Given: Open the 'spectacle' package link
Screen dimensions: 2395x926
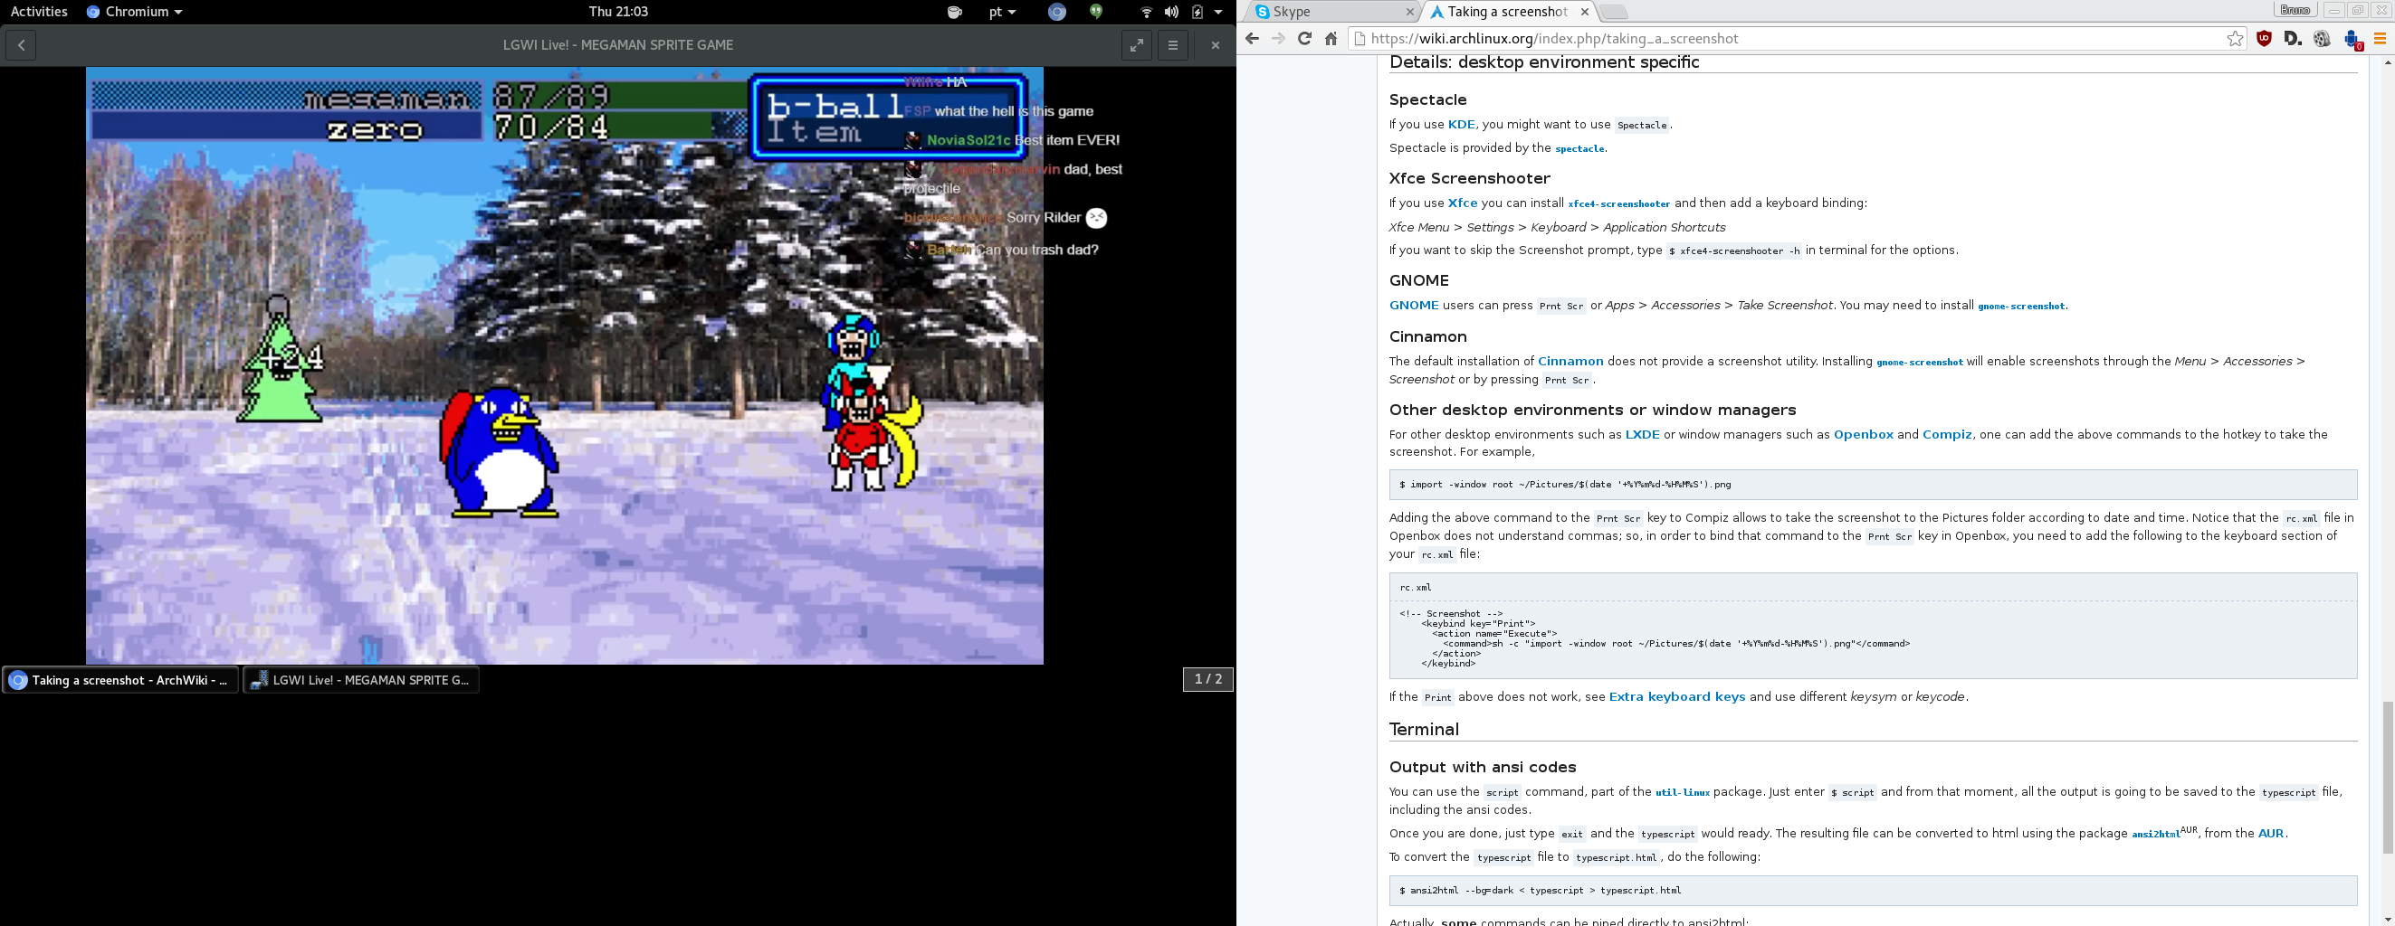Looking at the screenshot, I should tap(1579, 148).
